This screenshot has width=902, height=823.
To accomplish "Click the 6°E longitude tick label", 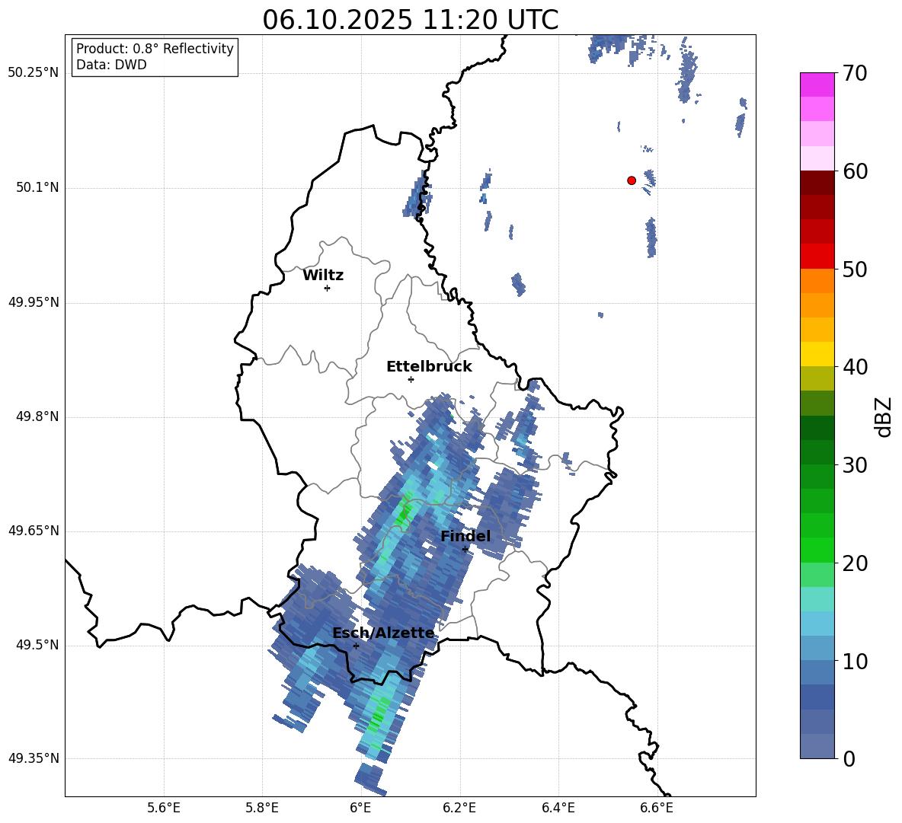I will tap(360, 809).
